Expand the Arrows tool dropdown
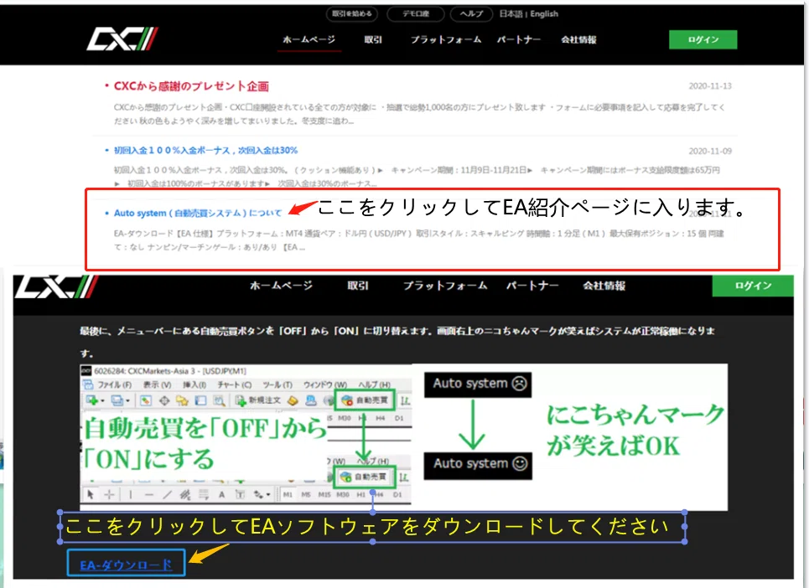The width and height of the screenshot is (809, 588). tap(268, 495)
